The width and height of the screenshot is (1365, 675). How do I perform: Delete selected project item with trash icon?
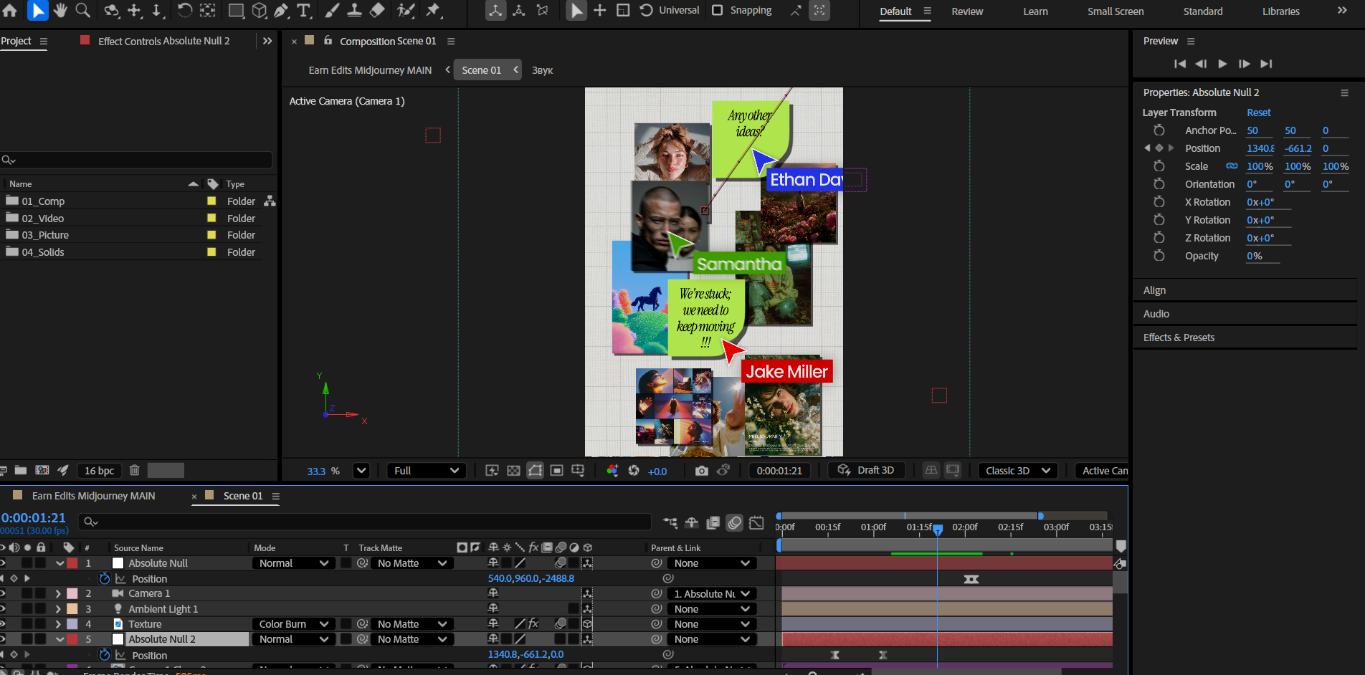coord(134,470)
